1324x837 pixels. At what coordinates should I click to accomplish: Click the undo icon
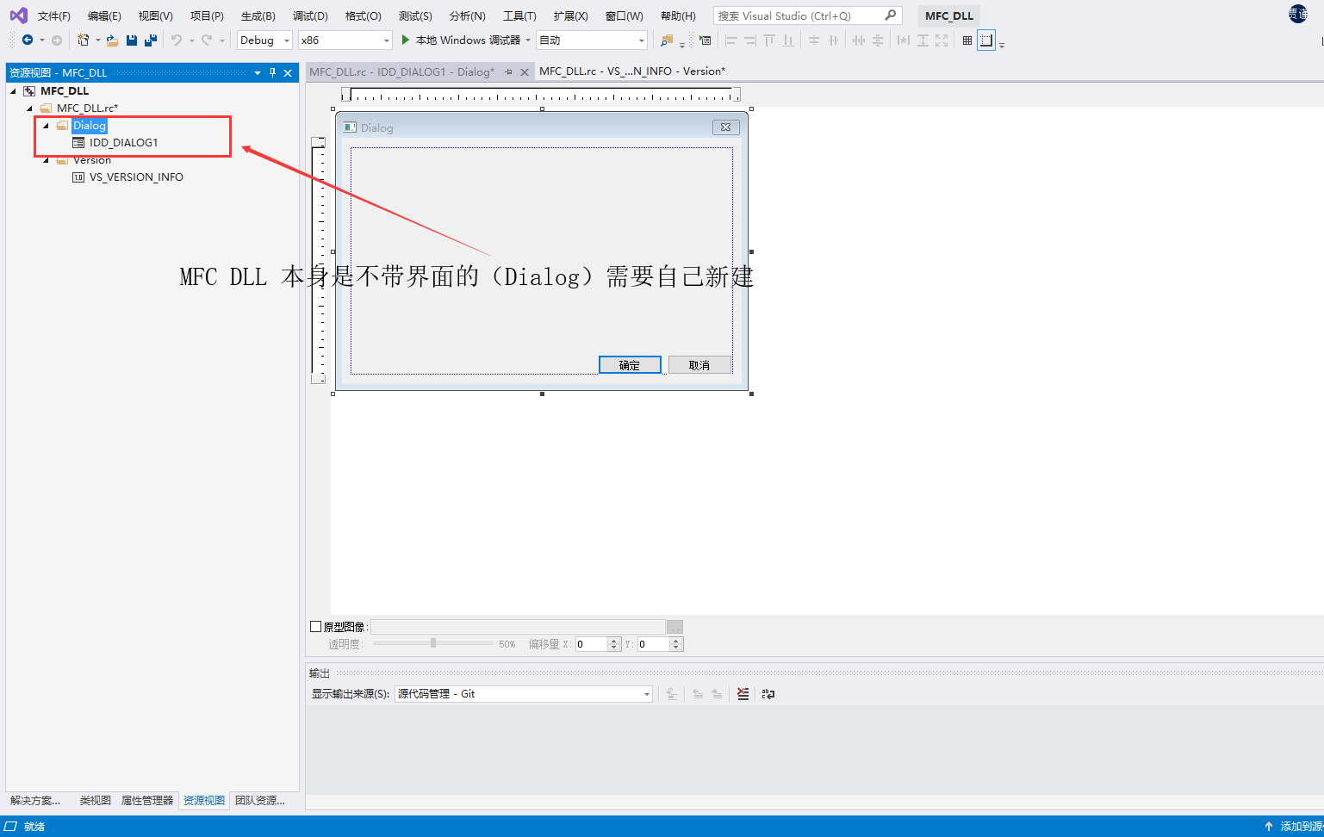click(177, 40)
